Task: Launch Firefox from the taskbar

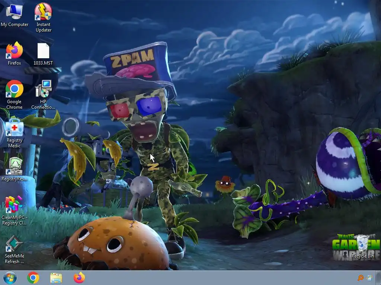Action: 79,278
